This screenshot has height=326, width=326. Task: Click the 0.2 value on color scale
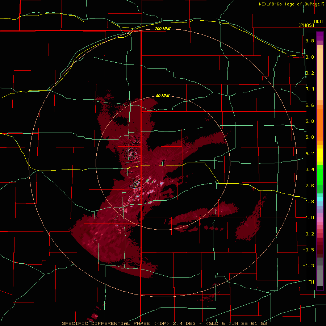coord(310,234)
